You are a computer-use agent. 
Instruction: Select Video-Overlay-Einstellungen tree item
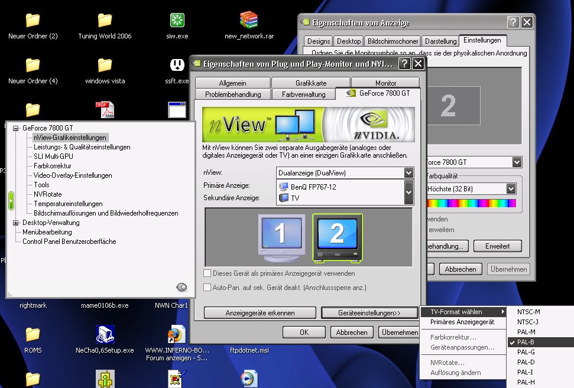click(x=73, y=175)
